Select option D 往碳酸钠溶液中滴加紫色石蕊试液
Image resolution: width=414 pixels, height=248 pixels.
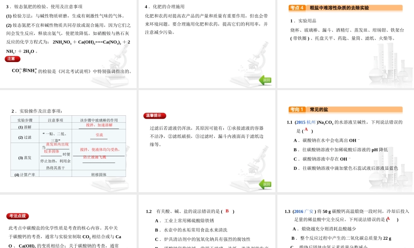[x=346, y=168]
